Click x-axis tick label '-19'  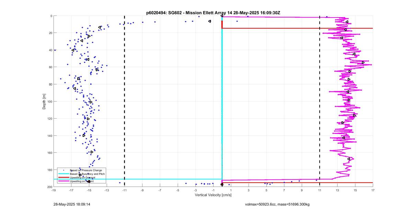pyautogui.click(x=54, y=190)
